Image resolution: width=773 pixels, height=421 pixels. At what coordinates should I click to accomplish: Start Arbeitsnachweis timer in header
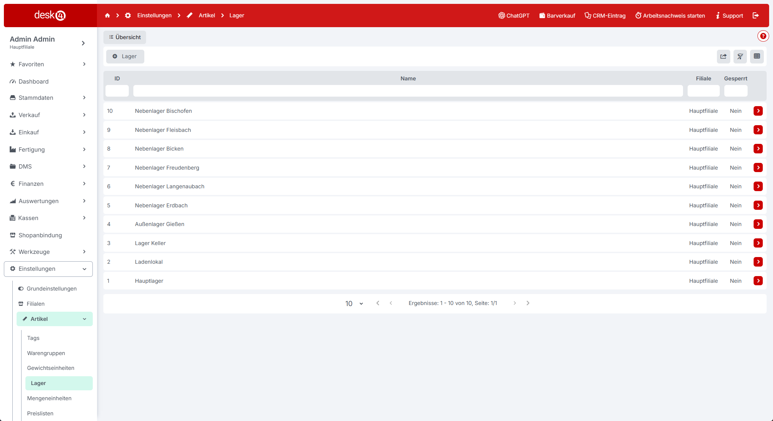[x=670, y=16]
